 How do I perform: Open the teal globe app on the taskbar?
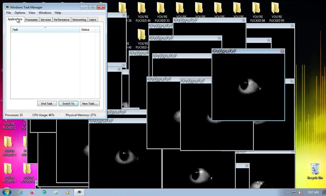pos(44,192)
